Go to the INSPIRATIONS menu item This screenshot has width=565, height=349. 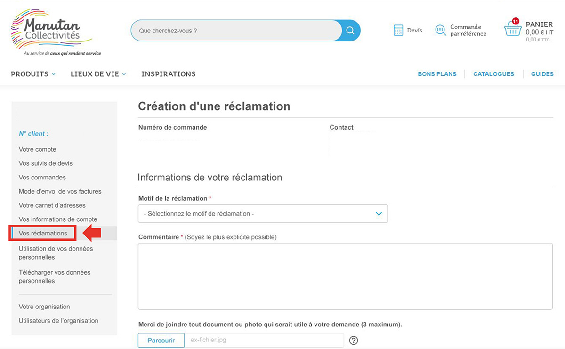coord(168,74)
